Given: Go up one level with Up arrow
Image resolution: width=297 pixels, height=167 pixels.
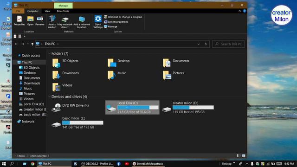Looking at the screenshot, I should [x=32, y=44].
